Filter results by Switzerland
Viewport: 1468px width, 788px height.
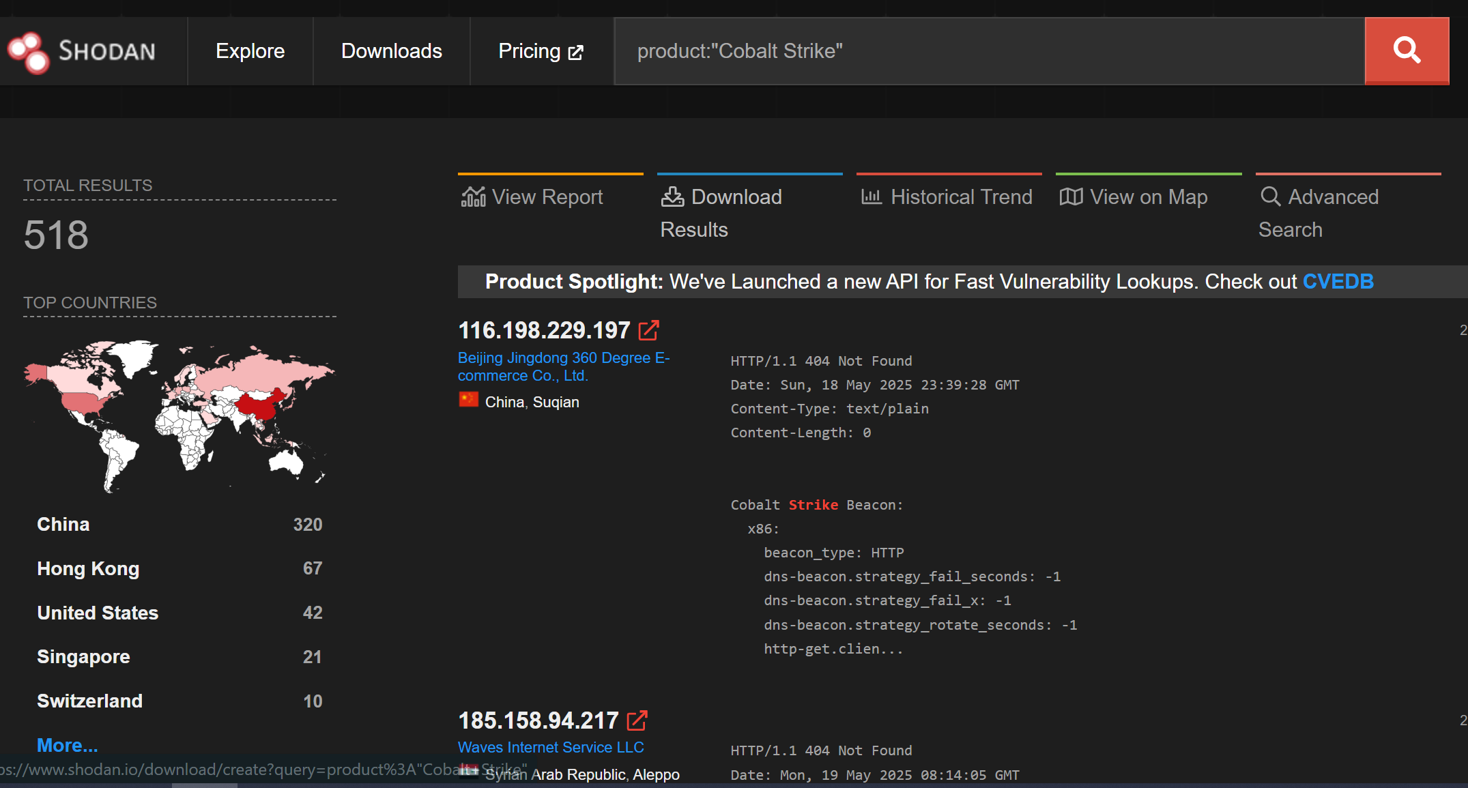[x=89, y=701]
